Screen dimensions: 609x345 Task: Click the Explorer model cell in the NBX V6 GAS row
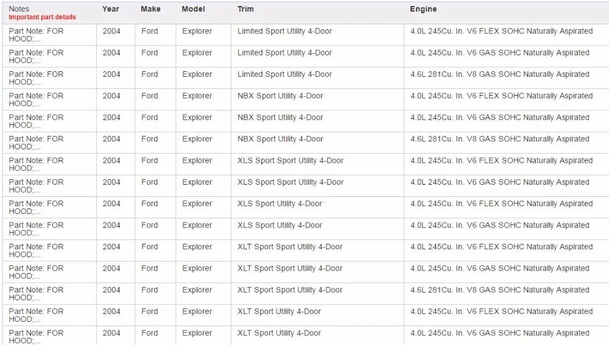click(x=197, y=118)
